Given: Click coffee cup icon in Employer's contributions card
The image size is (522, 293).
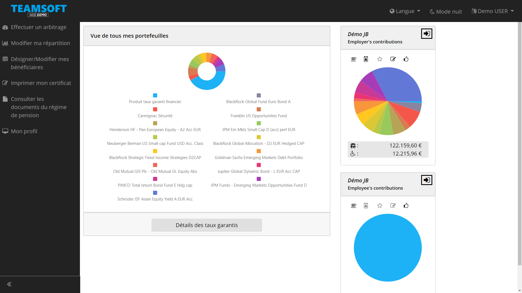Looking at the screenshot, I should pyautogui.click(x=353, y=59).
